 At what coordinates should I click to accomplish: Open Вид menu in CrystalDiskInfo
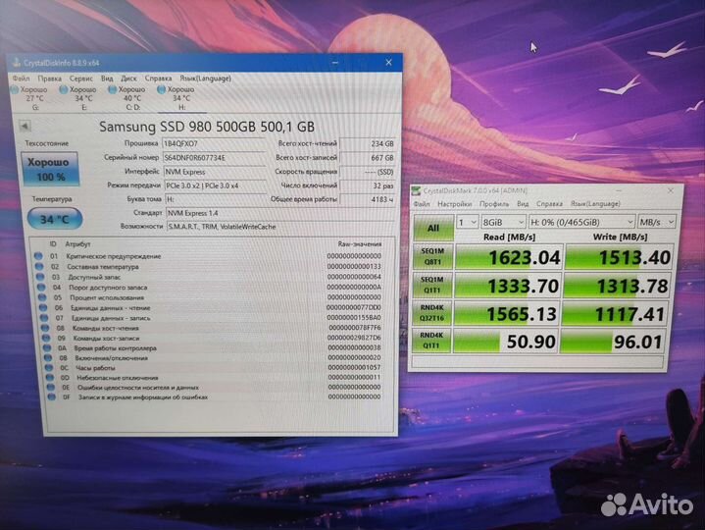pyautogui.click(x=107, y=79)
